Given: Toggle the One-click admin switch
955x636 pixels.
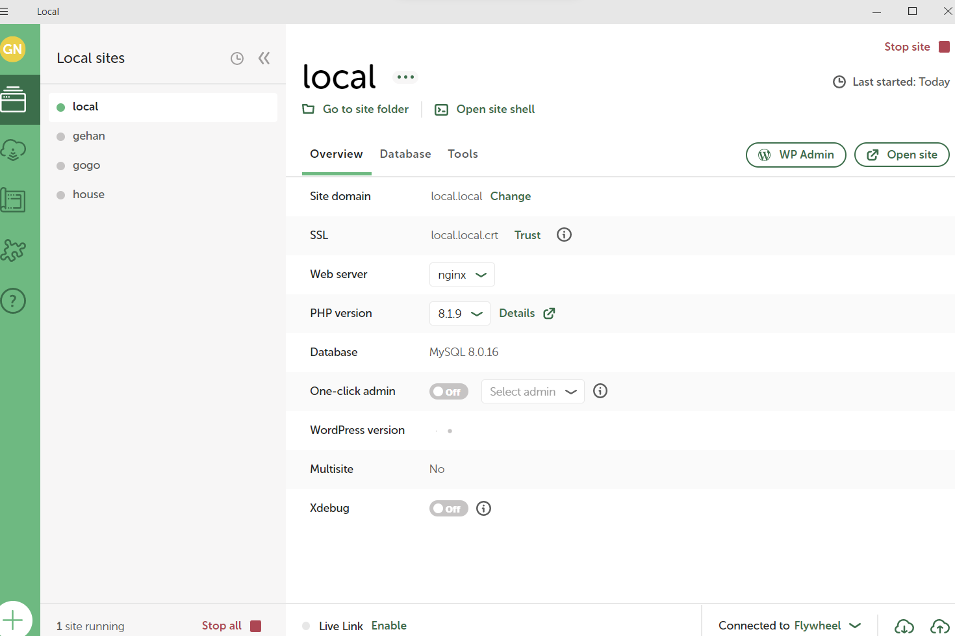Looking at the screenshot, I should click(x=448, y=392).
